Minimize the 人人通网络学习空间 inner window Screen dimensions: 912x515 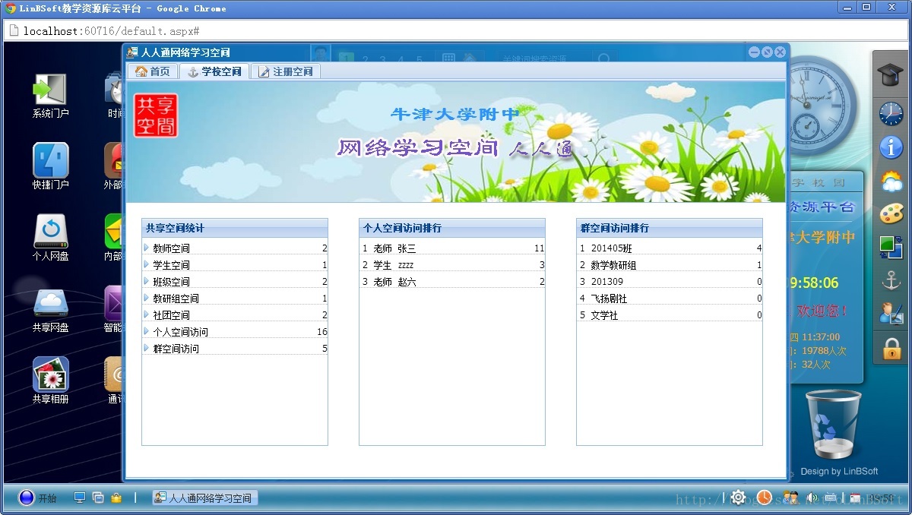click(x=754, y=52)
